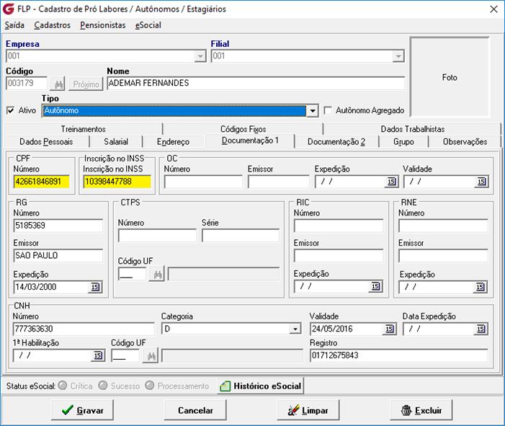The image size is (505, 426).
Task: Select the Documentação 1 tab
Action: (250, 141)
